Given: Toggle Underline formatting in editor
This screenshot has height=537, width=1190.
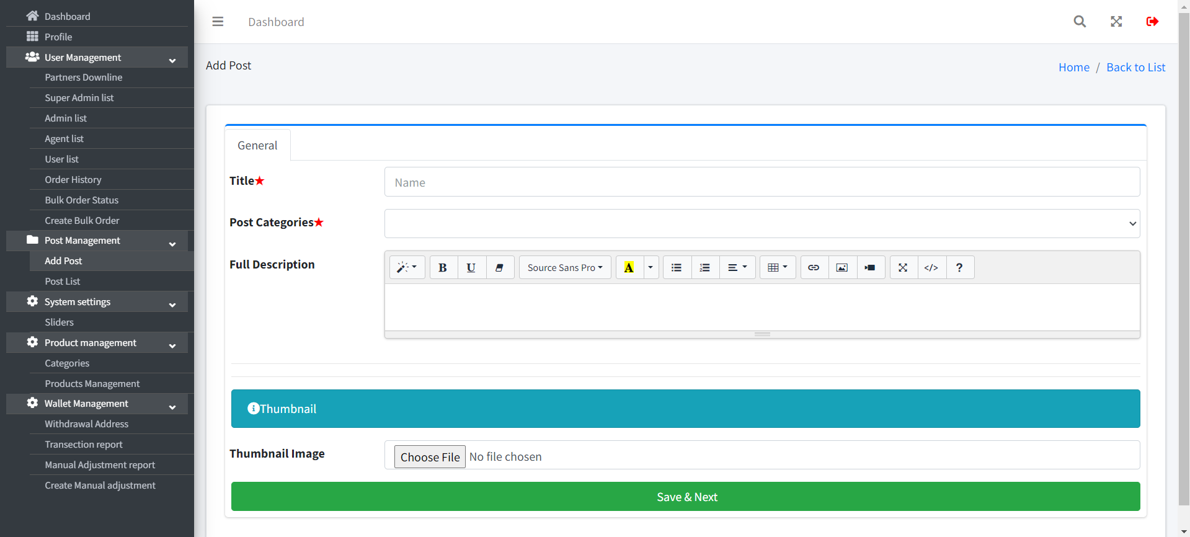Looking at the screenshot, I should (x=471, y=268).
